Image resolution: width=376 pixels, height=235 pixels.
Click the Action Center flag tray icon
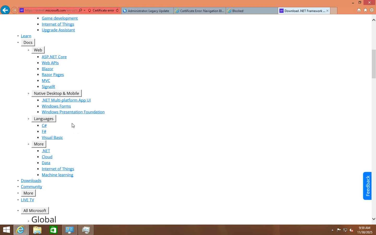[339, 230]
